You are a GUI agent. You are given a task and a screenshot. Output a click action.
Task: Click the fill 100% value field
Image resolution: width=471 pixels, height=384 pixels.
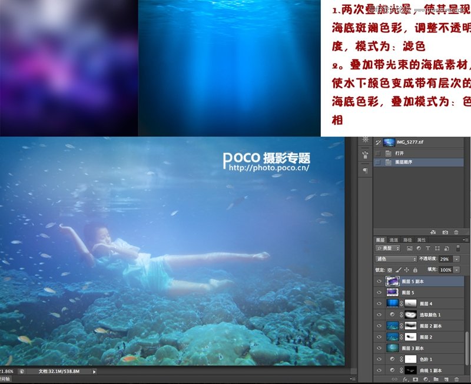click(x=445, y=270)
